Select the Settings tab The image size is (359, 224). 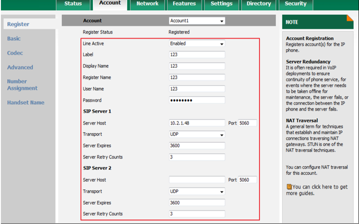(x=222, y=4)
